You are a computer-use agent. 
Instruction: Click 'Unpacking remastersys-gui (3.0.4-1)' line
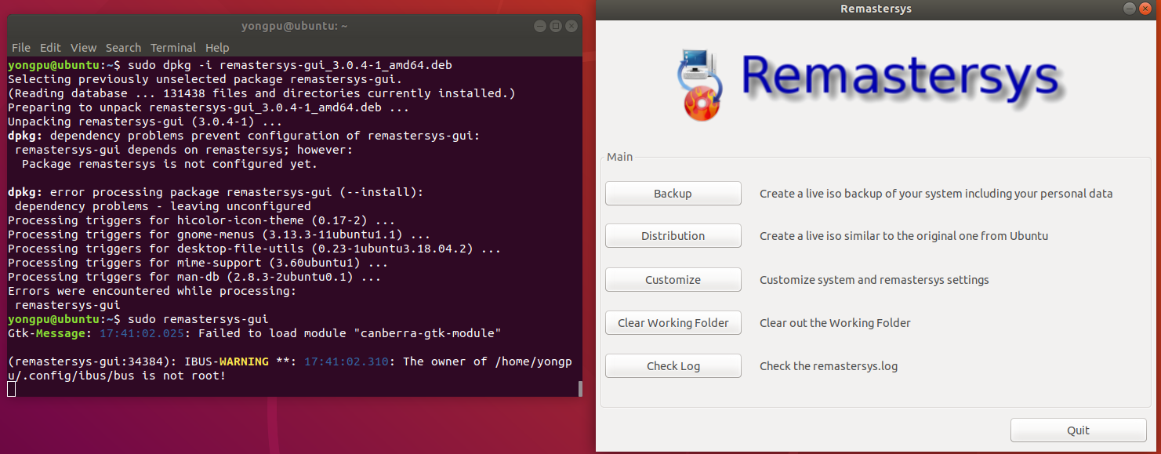pyautogui.click(x=145, y=122)
